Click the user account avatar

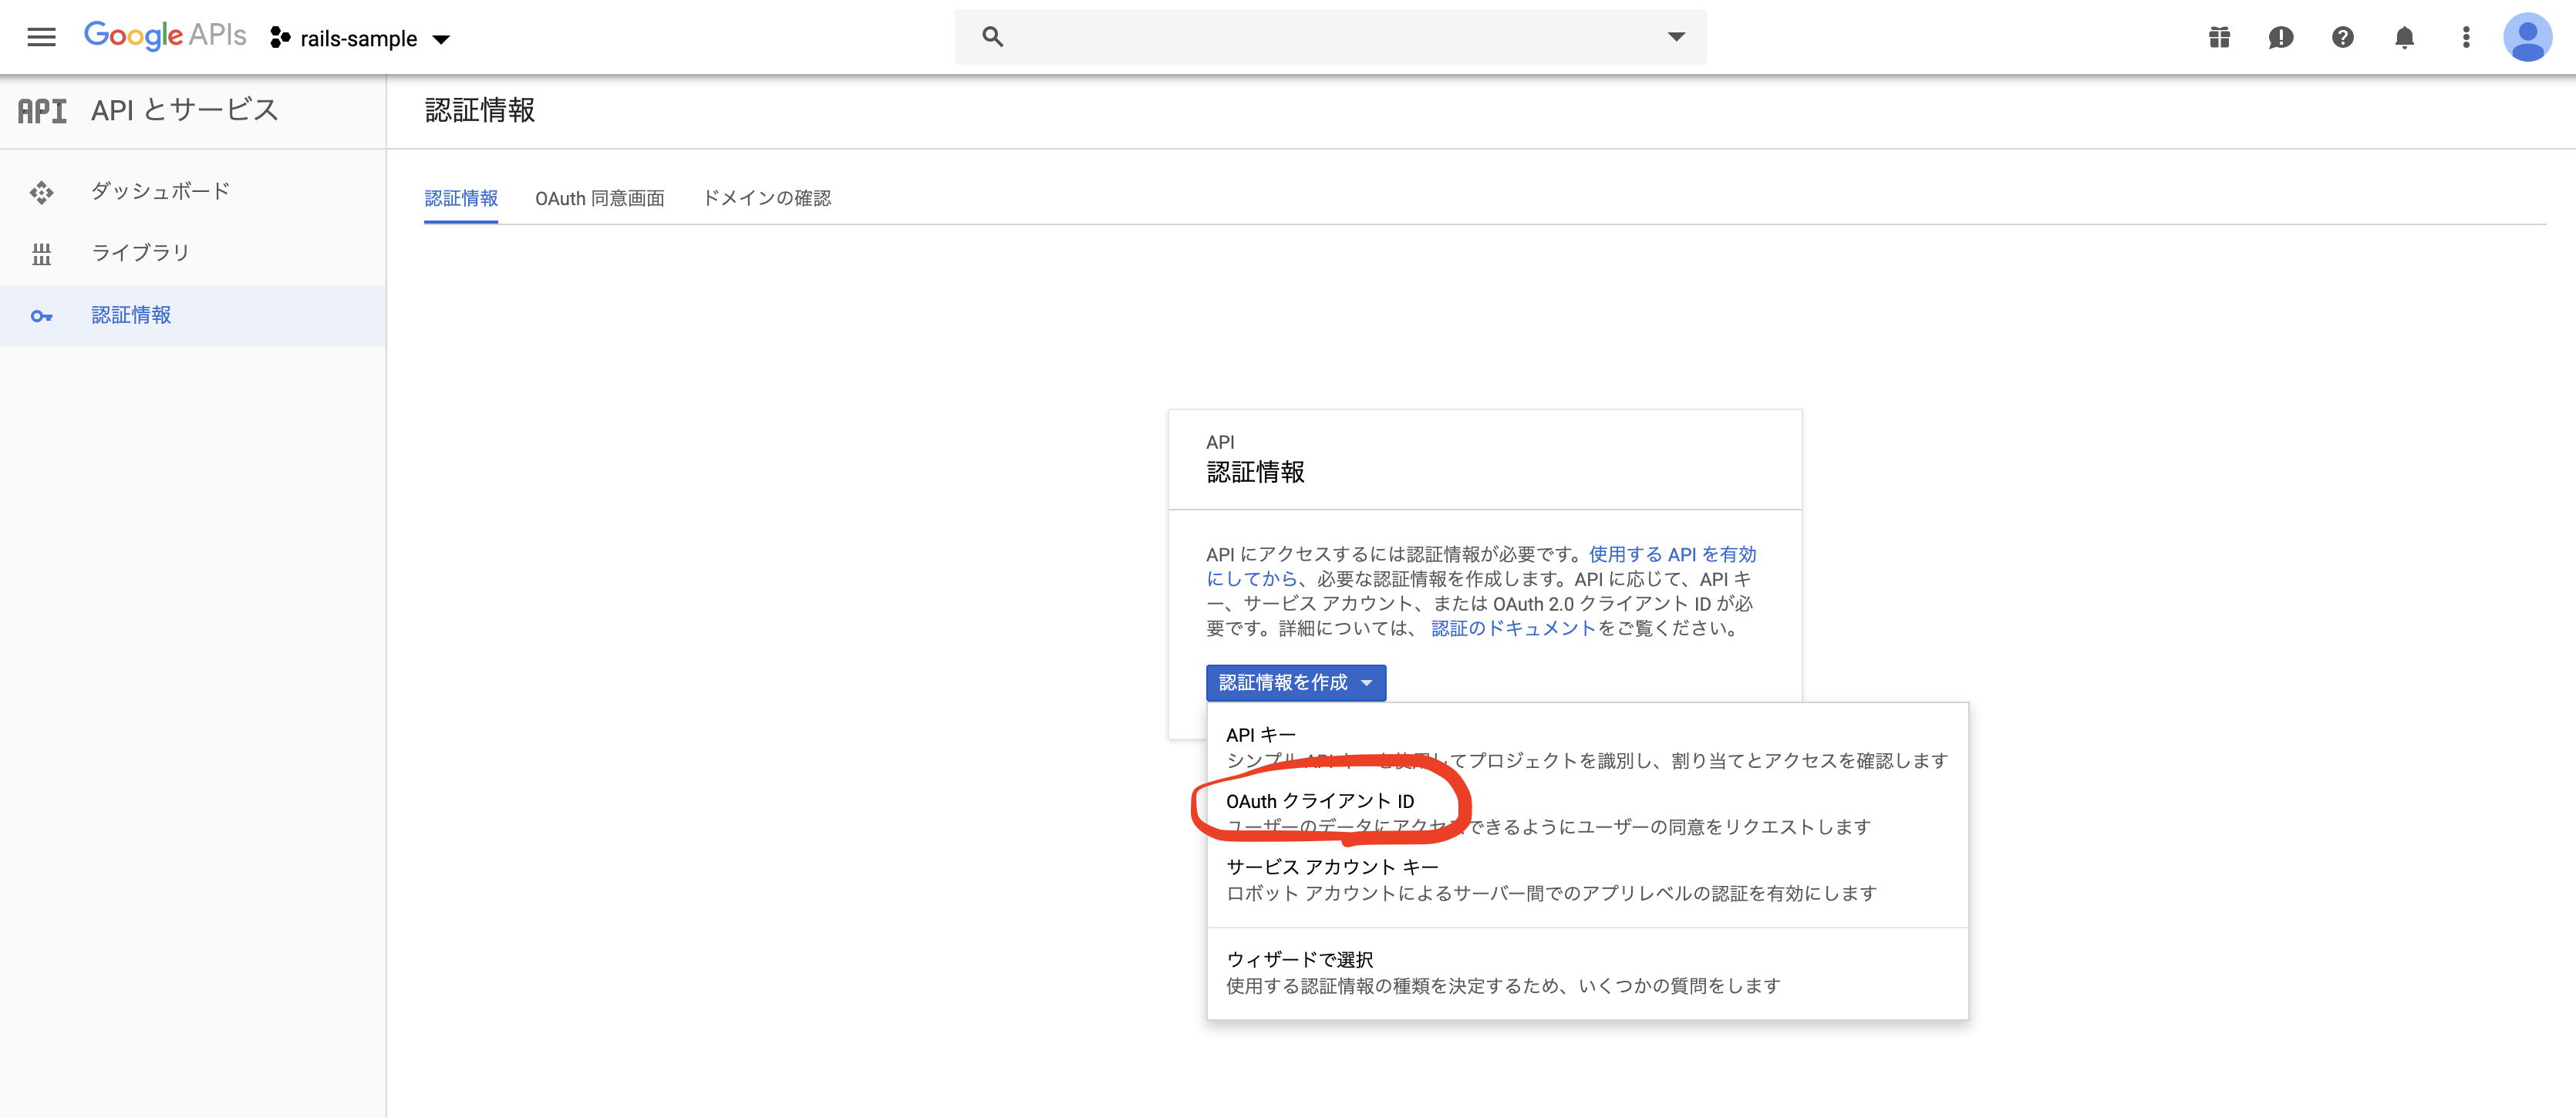pyautogui.click(x=2526, y=38)
